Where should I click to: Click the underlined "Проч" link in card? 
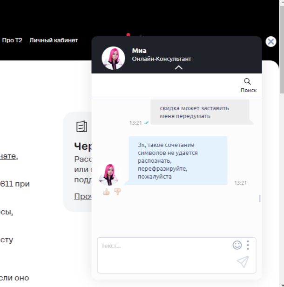(82, 196)
